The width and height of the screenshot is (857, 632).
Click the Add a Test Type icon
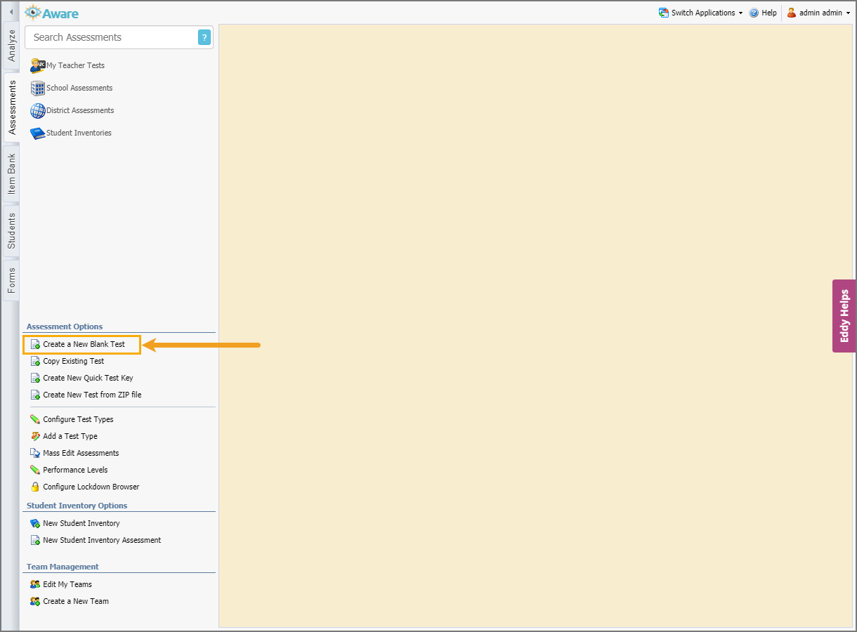35,436
